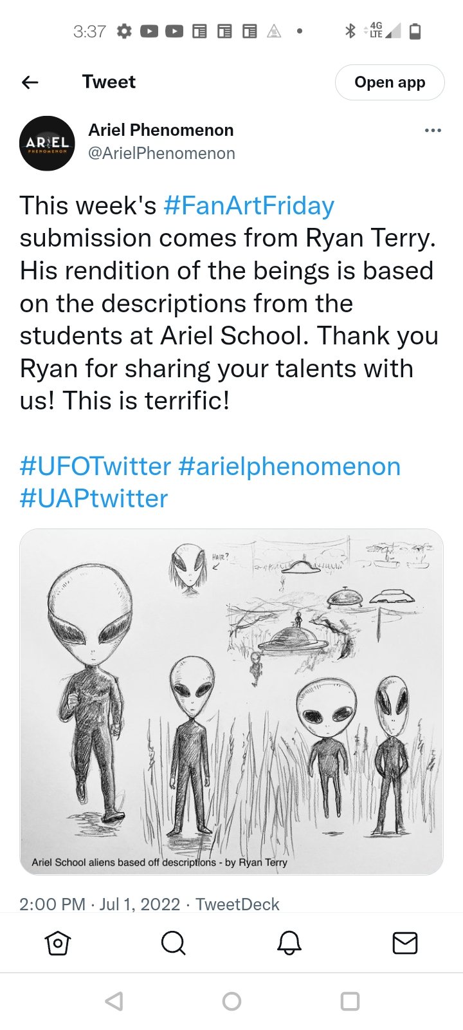Tap the tweet timestamp 2:00 PM · Jul 1, 2022
Viewport: 463px width, 1030px height.
(x=100, y=904)
